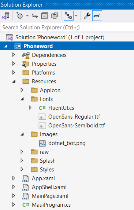Select the Dependencies label
This screenshot has height=210, width=134.
[49, 55]
